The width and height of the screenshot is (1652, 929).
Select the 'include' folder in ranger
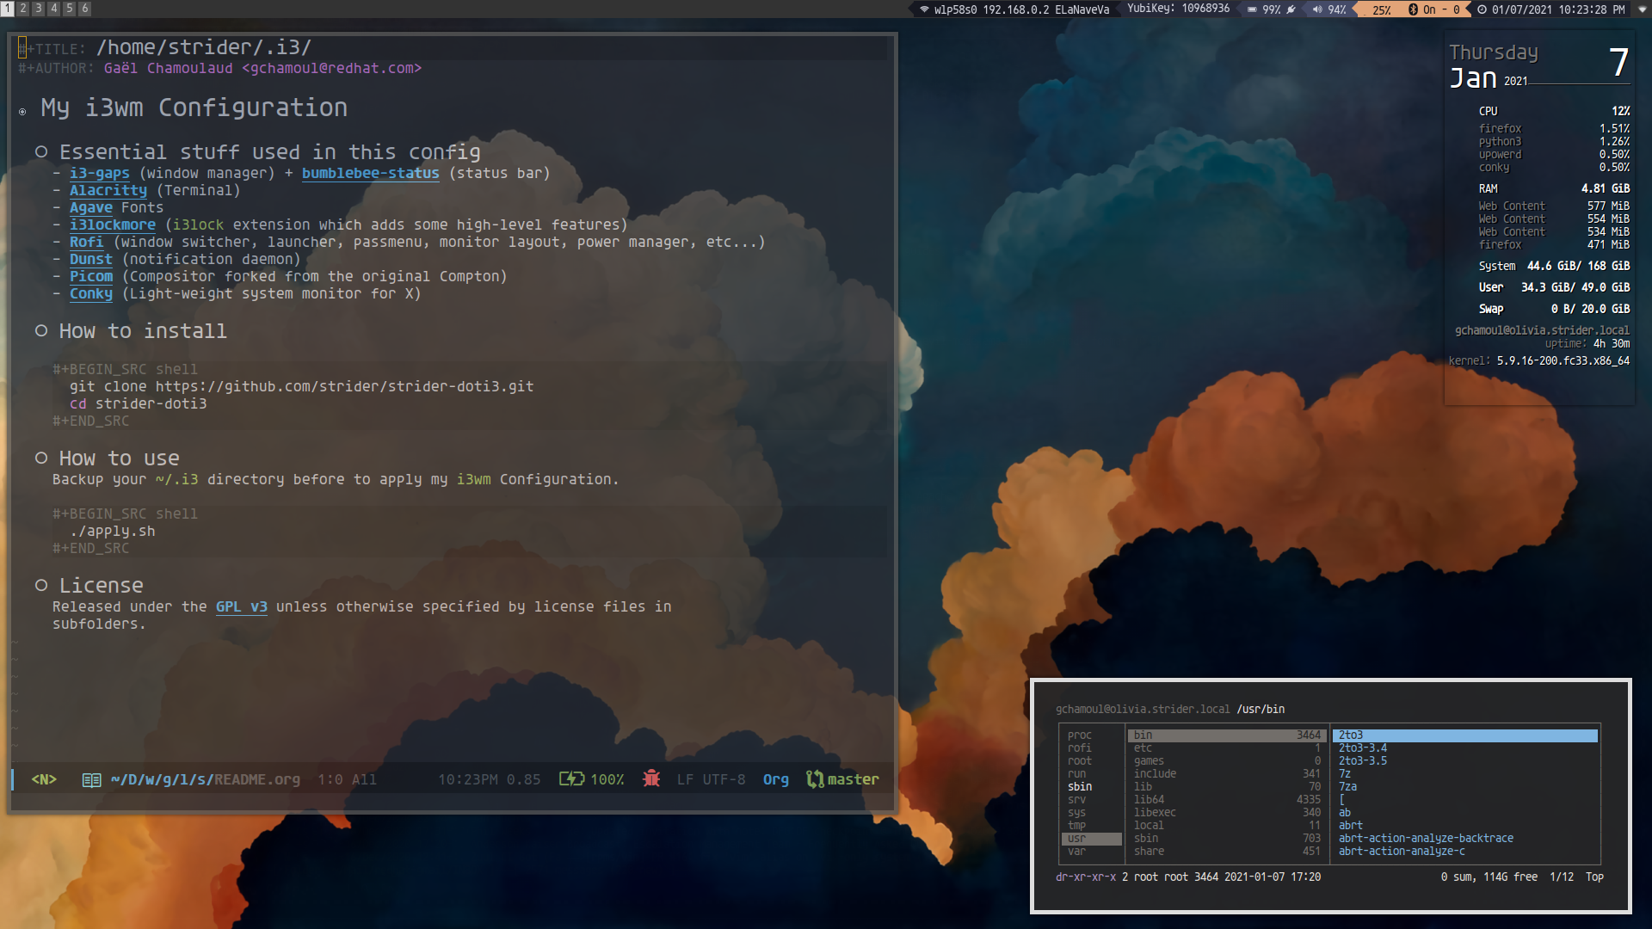tap(1227, 774)
